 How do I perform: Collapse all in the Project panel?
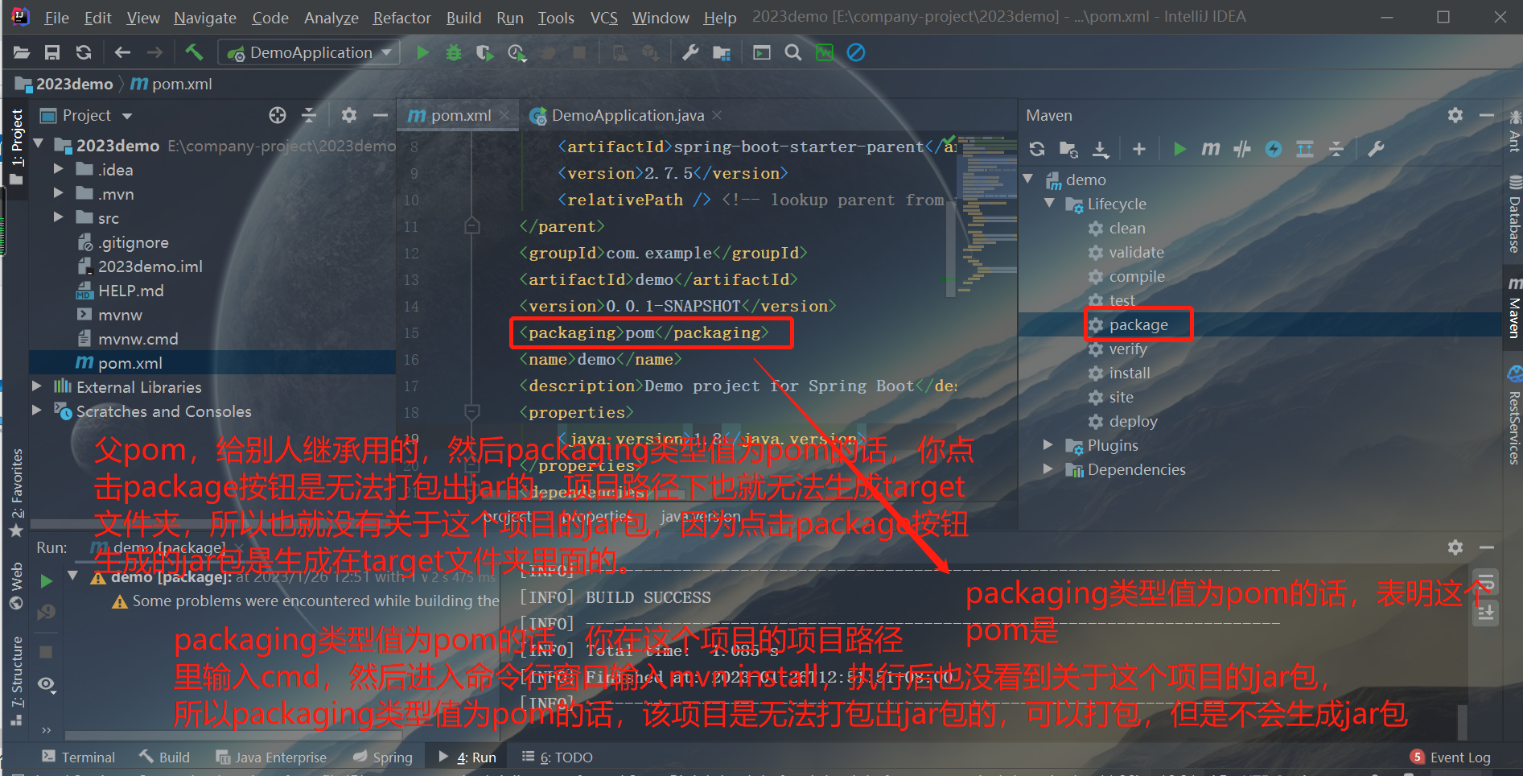[x=309, y=116]
